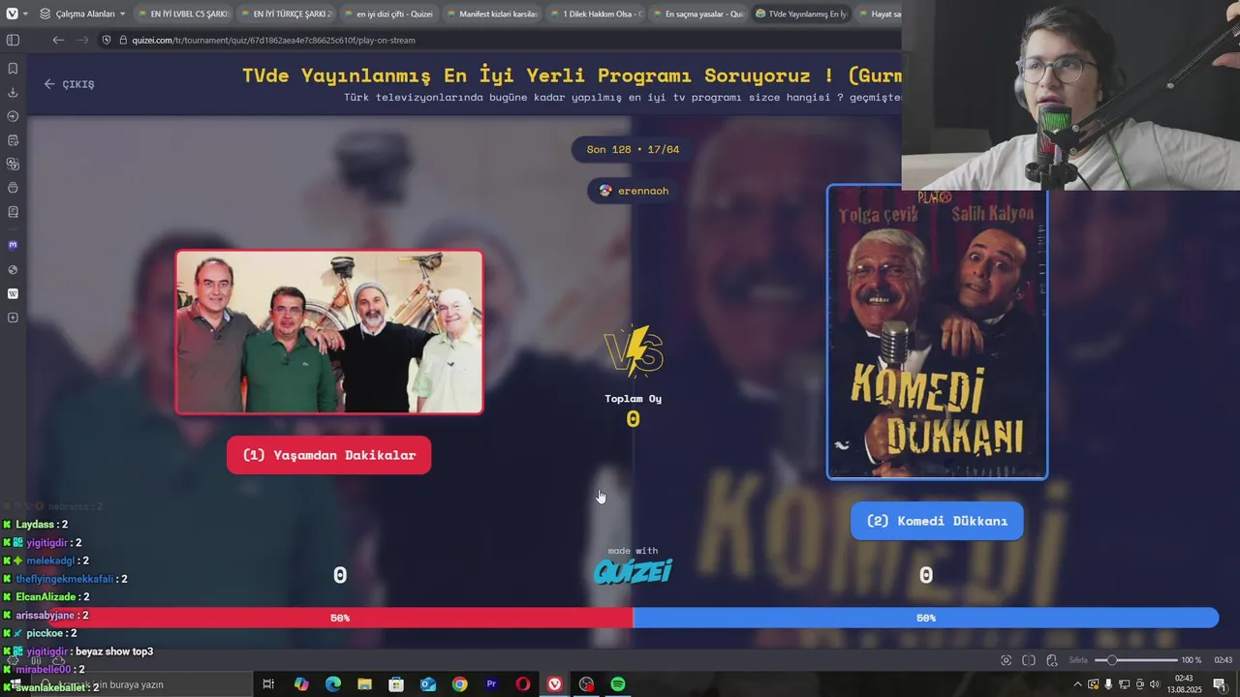Open the Vivaldi Social globe web panel
This screenshot has width=1240, height=697.
(x=13, y=269)
